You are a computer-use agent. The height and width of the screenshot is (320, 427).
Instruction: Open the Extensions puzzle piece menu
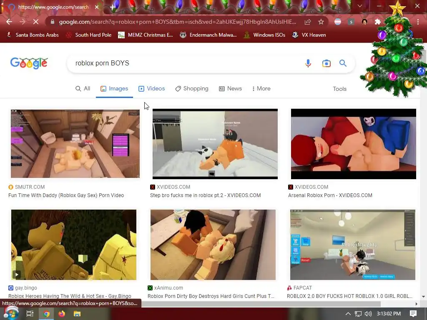pyautogui.click(x=378, y=22)
